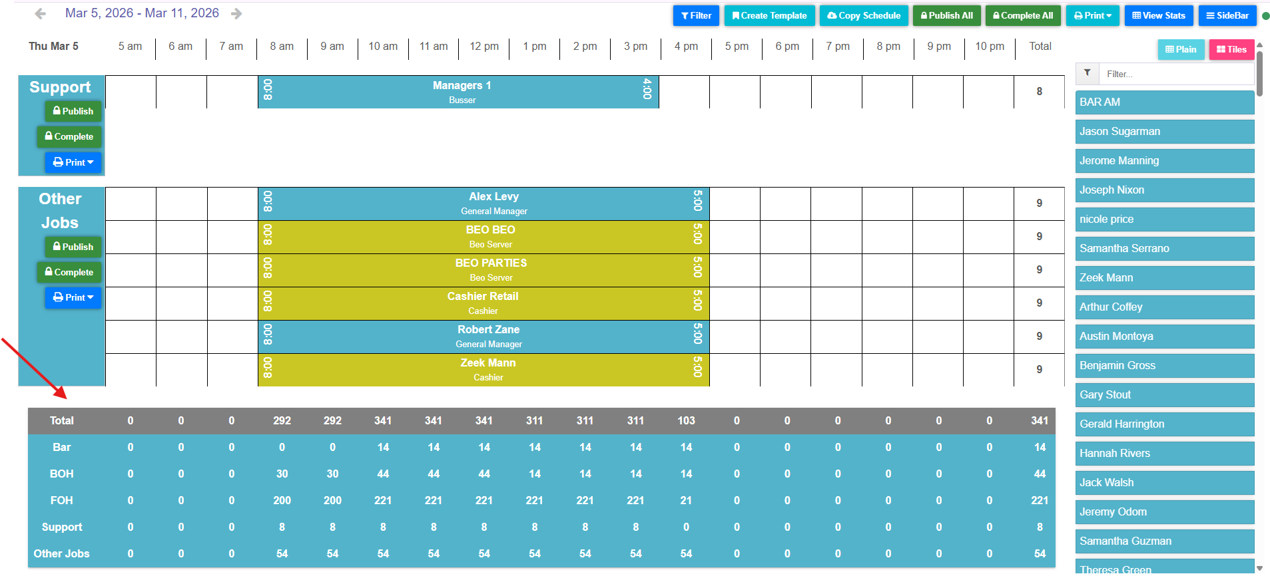
Task: Switch employee list to Plain view
Action: coord(1181,49)
